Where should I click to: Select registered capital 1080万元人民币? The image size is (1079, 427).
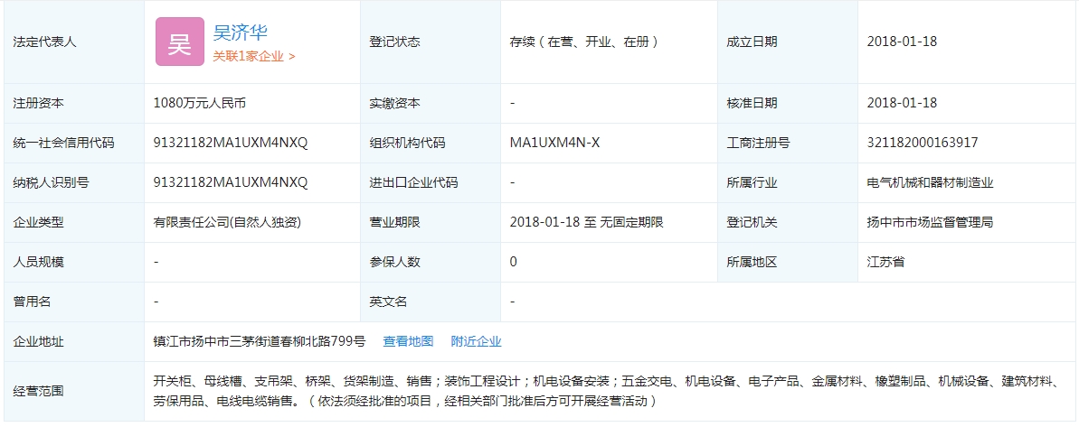pyautogui.click(x=200, y=103)
